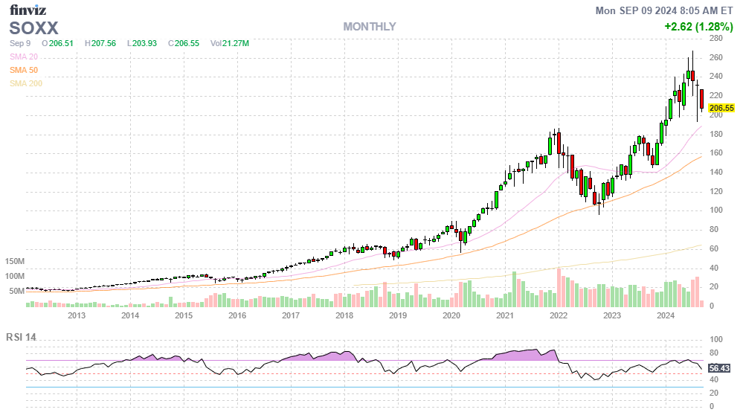Click the tallest green volume bar in early 2021
The width and height of the screenshot is (743, 418).
(x=514, y=289)
